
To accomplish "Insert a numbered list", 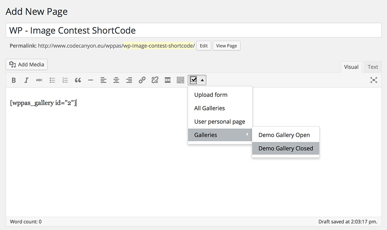I will tap(65, 80).
